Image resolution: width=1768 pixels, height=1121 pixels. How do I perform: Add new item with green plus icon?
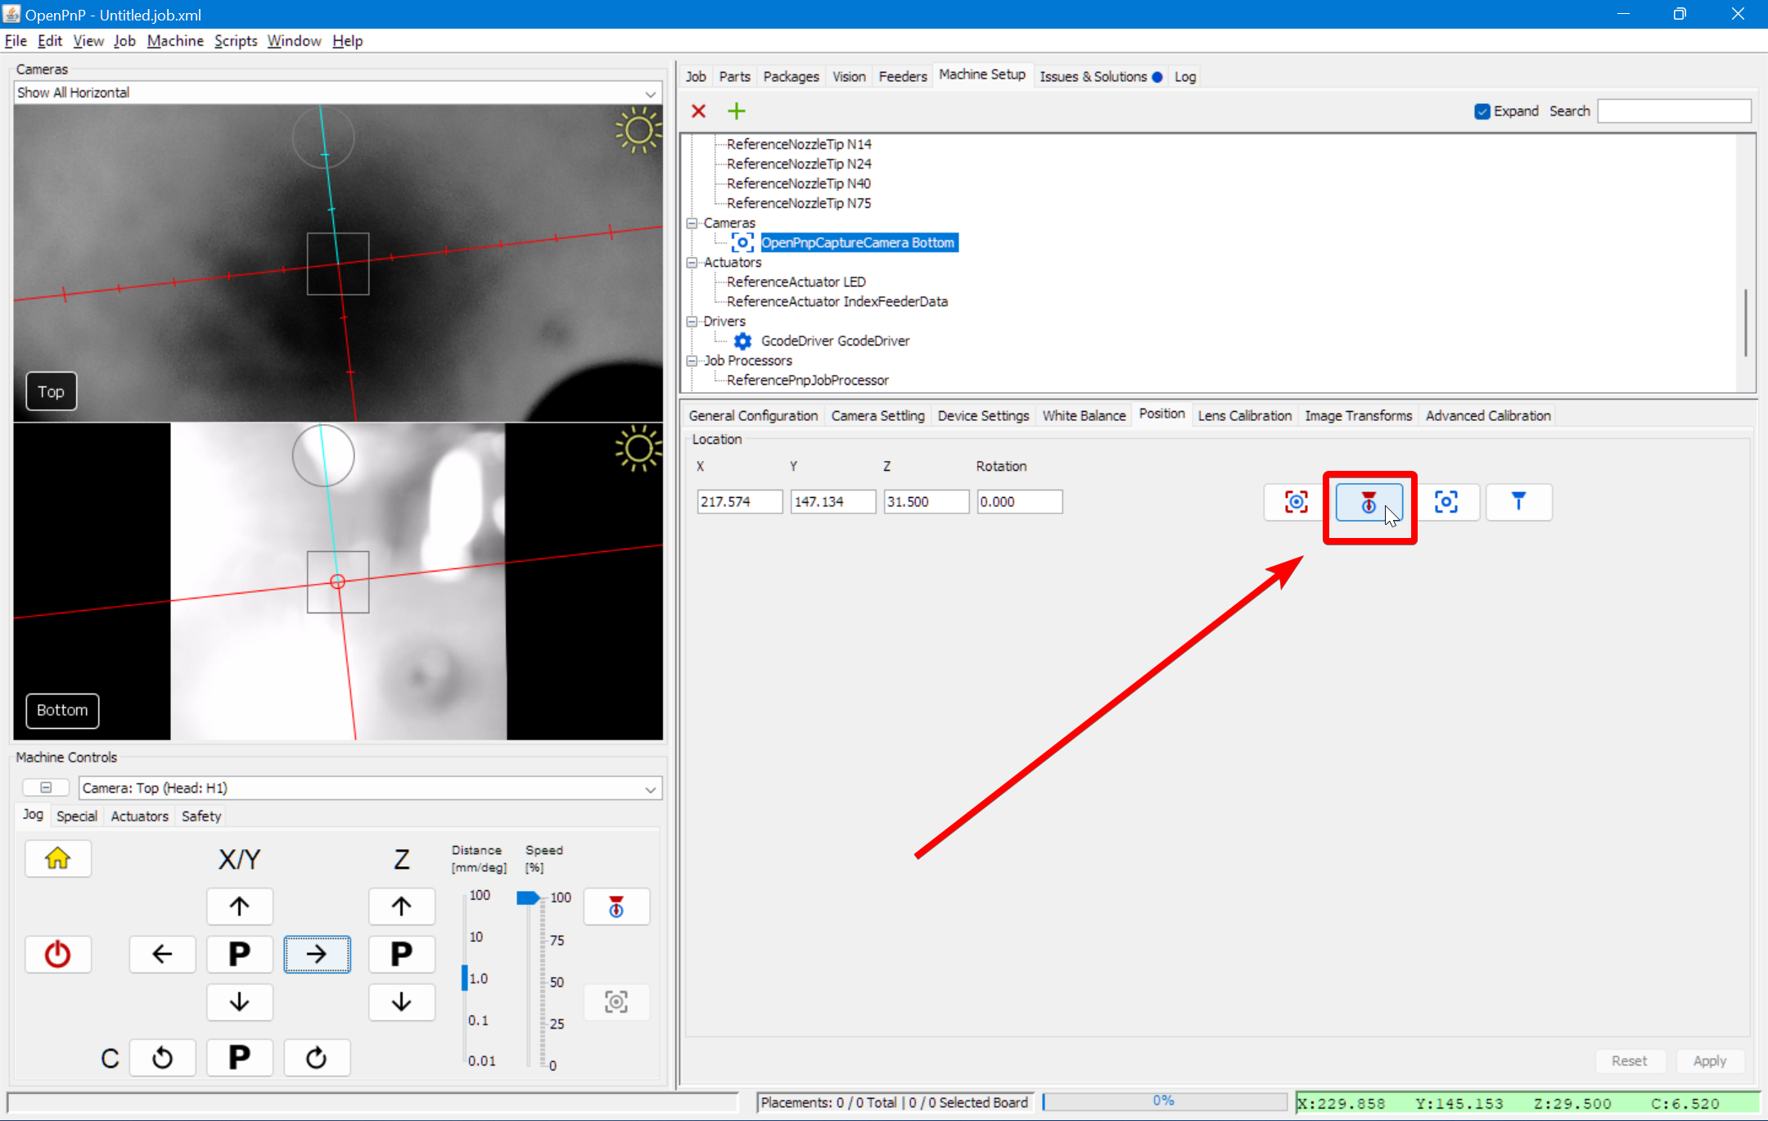pos(735,111)
